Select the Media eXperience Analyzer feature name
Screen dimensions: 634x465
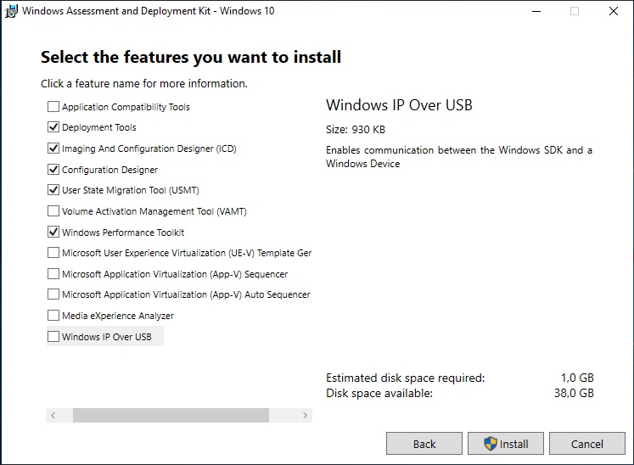coord(117,316)
